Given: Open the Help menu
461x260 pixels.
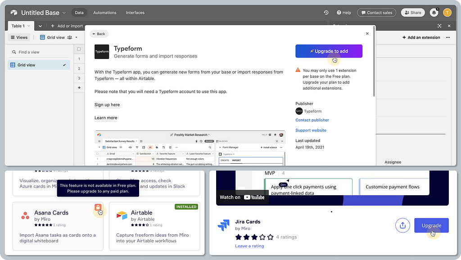Looking at the screenshot, I should coord(343,13).
